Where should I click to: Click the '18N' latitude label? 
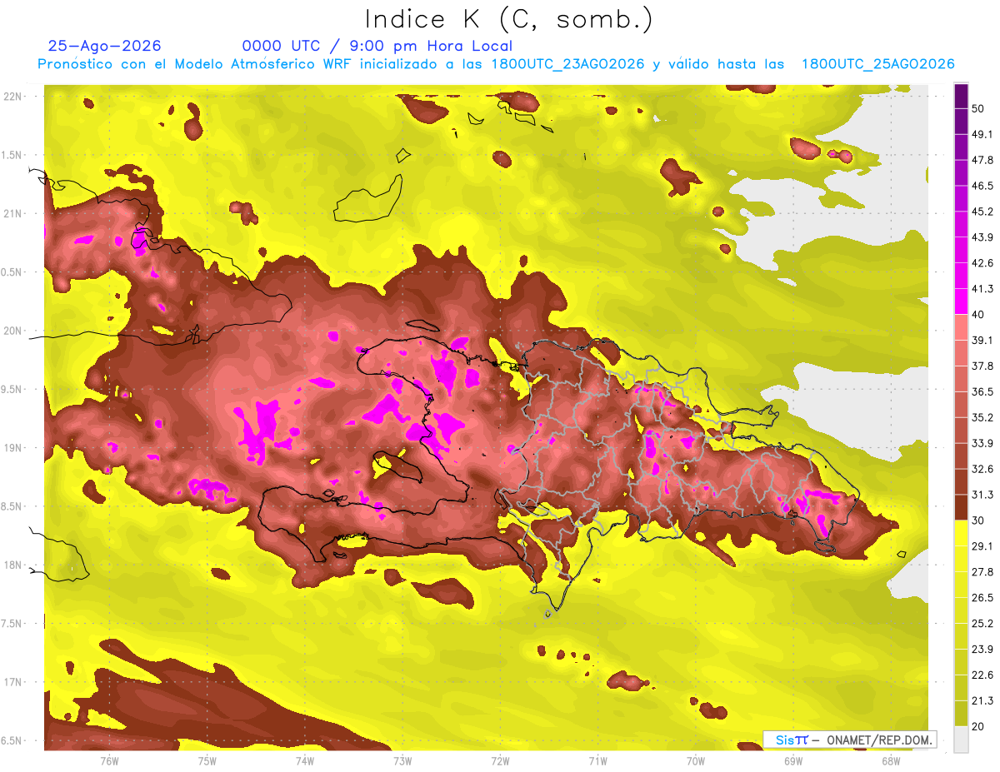point(12,565)
